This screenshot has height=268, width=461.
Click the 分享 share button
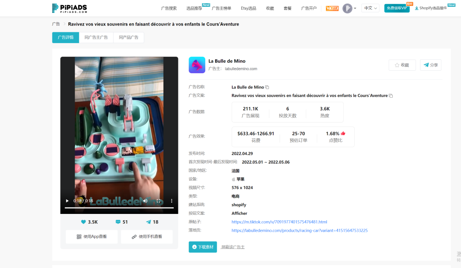[x=431, y=65]
